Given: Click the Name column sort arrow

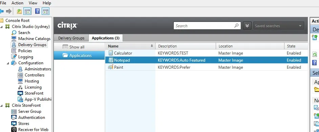Looking at the screenshot, I should (x=152, y=46).
